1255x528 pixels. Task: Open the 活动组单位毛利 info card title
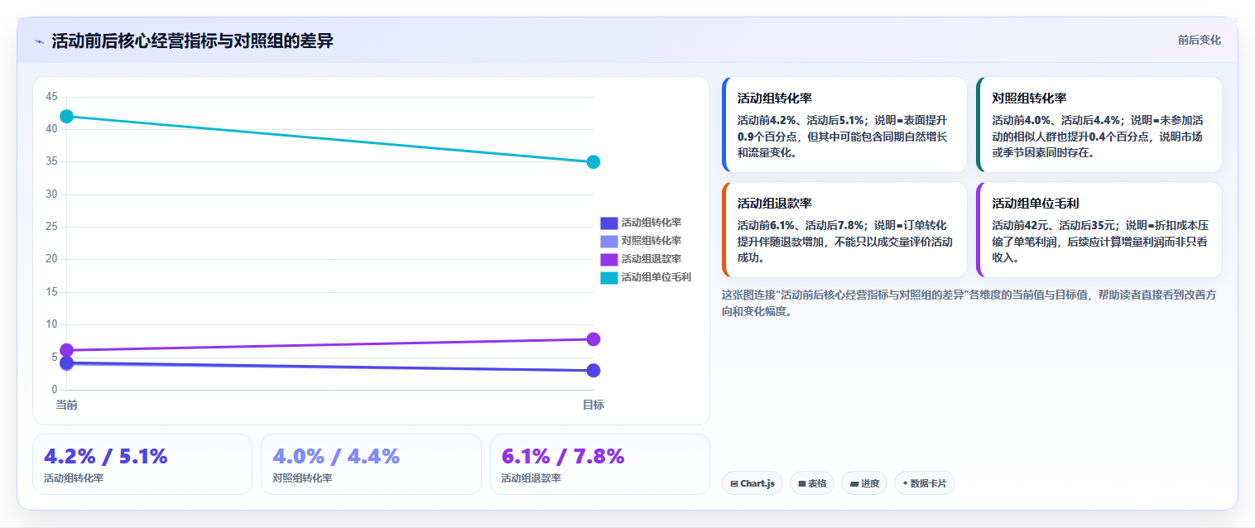(1036, 204)
